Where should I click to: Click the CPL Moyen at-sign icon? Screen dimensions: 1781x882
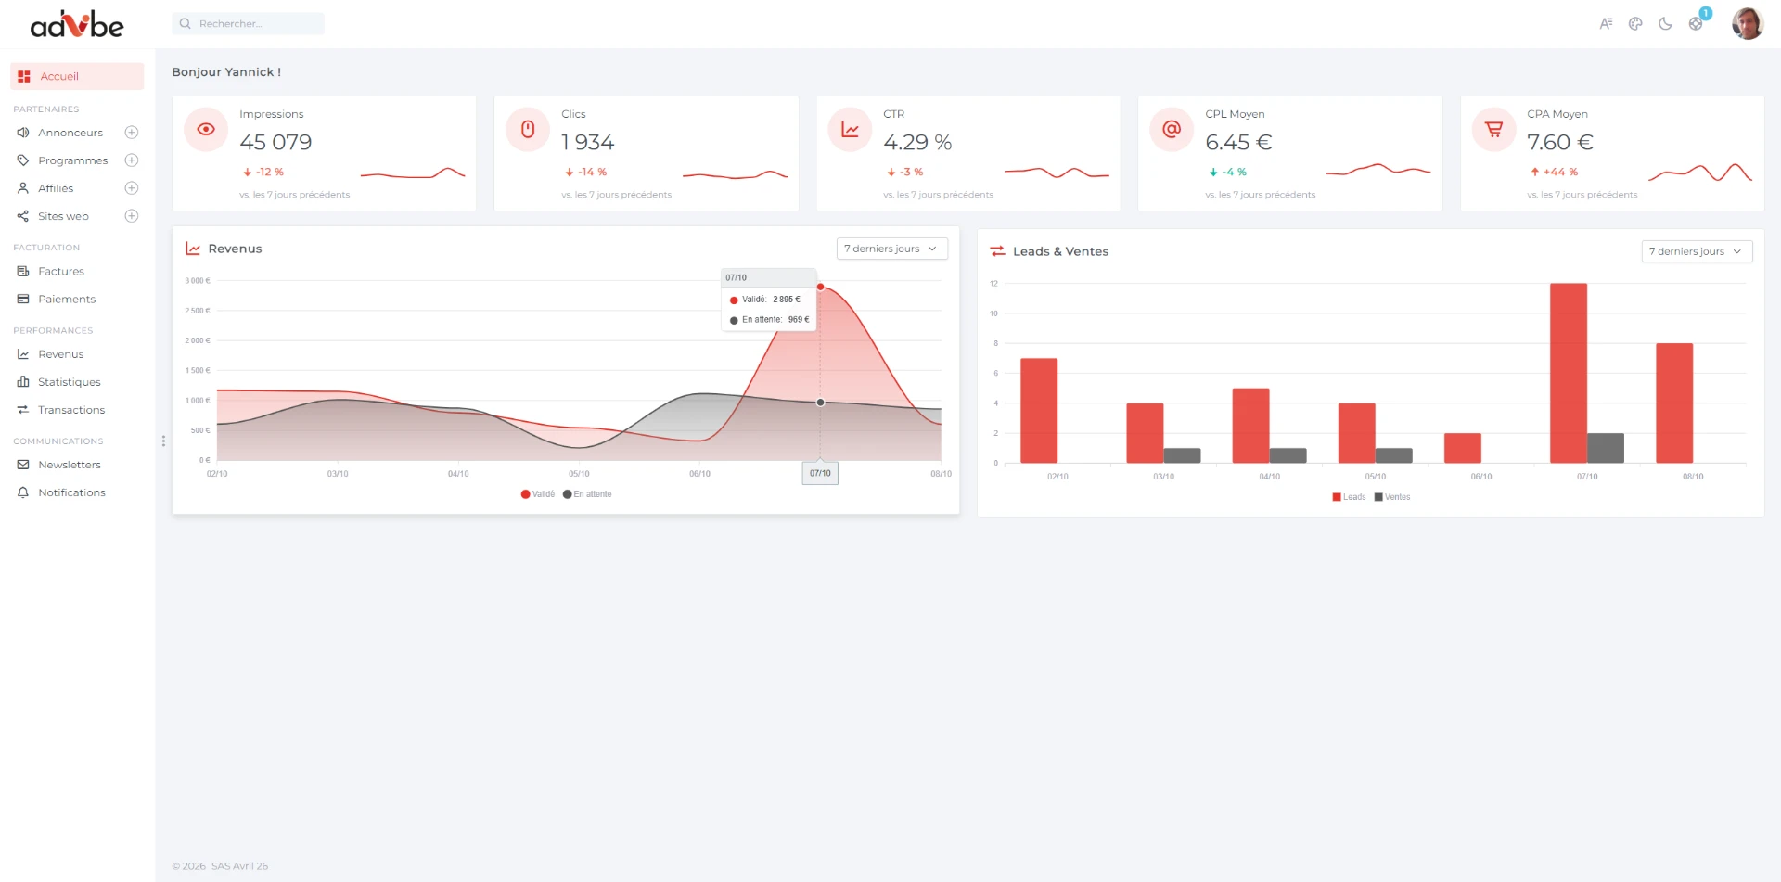(x=1172, y=130)
